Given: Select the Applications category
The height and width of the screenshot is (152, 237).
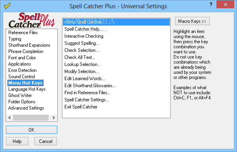Looking at the screenshot, I should pyautogui.click(x=20, y=64).
